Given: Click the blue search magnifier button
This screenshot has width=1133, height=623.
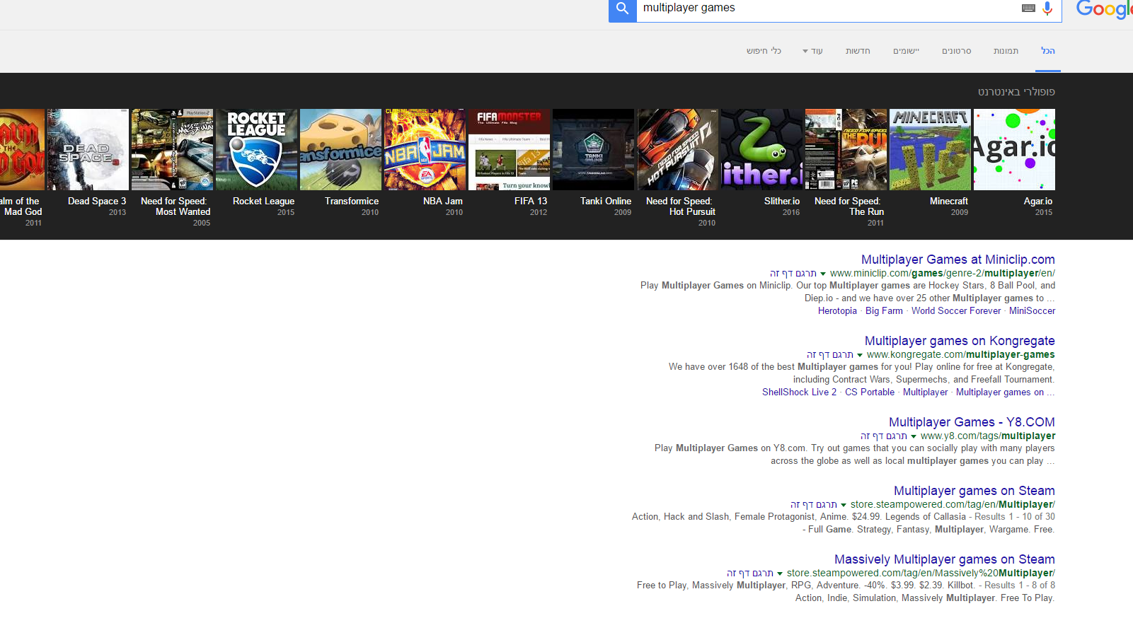Looking at the screenshot, I should (x=622, y=9).
